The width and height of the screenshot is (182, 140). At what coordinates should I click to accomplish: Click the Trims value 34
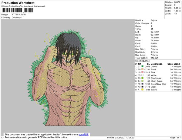point(152,29)
